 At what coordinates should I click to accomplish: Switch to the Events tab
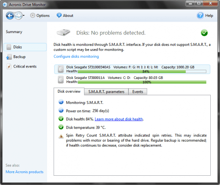[138, 92]
